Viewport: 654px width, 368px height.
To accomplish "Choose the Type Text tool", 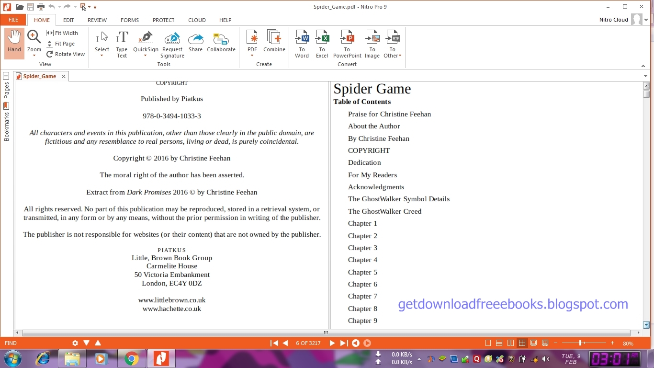I will click(122, 45).
